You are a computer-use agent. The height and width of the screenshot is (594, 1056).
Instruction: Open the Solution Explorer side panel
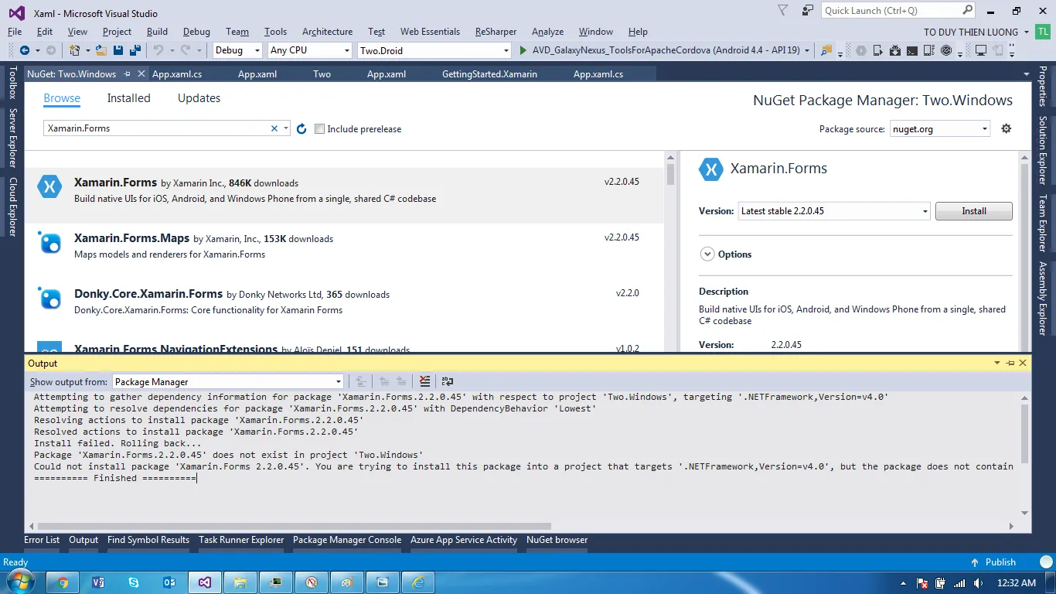pyautogui.click(x=1042, y=150)
